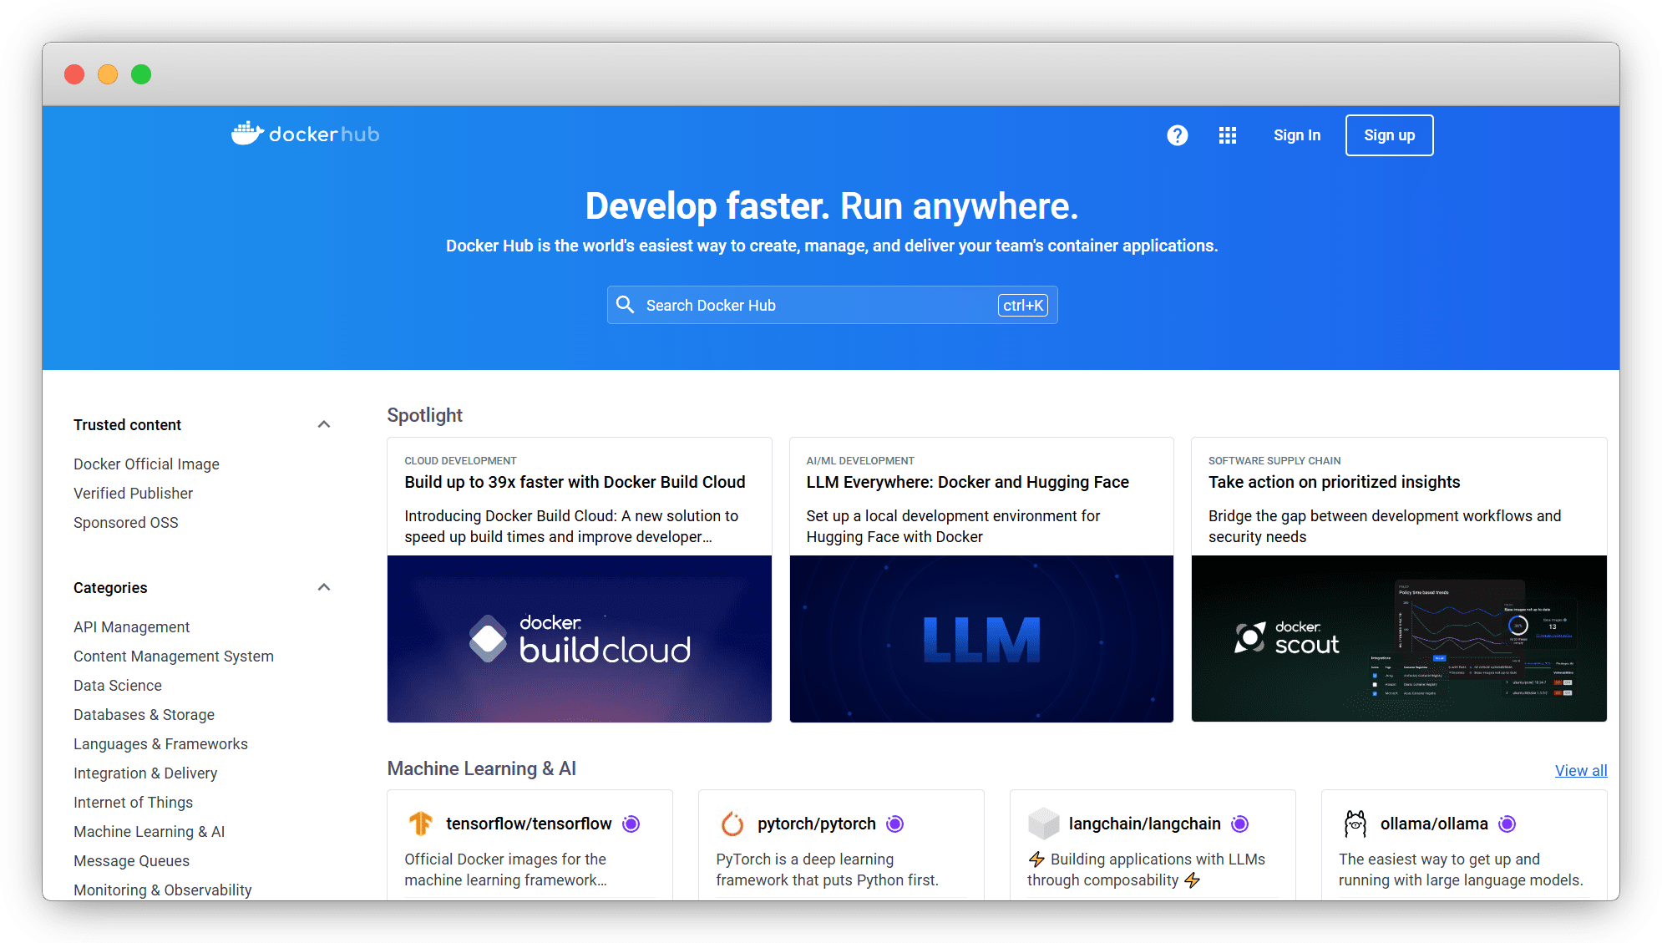Screen dimensions: 1662x943
Task: Click the ctrl+K shortcut badge
Action: pyautogui.click(x=1022, y=305)
